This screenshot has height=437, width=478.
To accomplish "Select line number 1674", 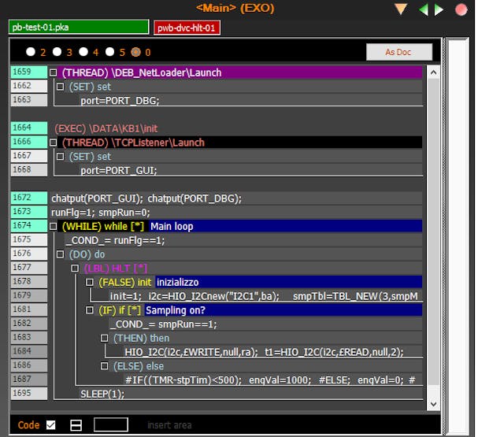I will click(x=29, y=226).
